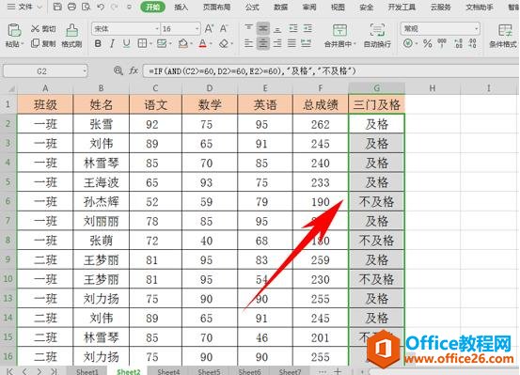This screenshot has width=520, height=375.
Task: Increase decimal places
Action: click(x=459, y=43)
